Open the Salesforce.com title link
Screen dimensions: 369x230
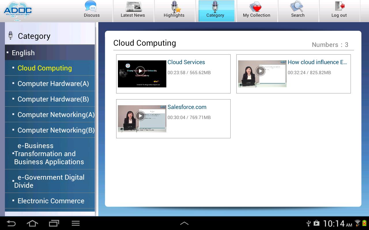click(187, 107)
